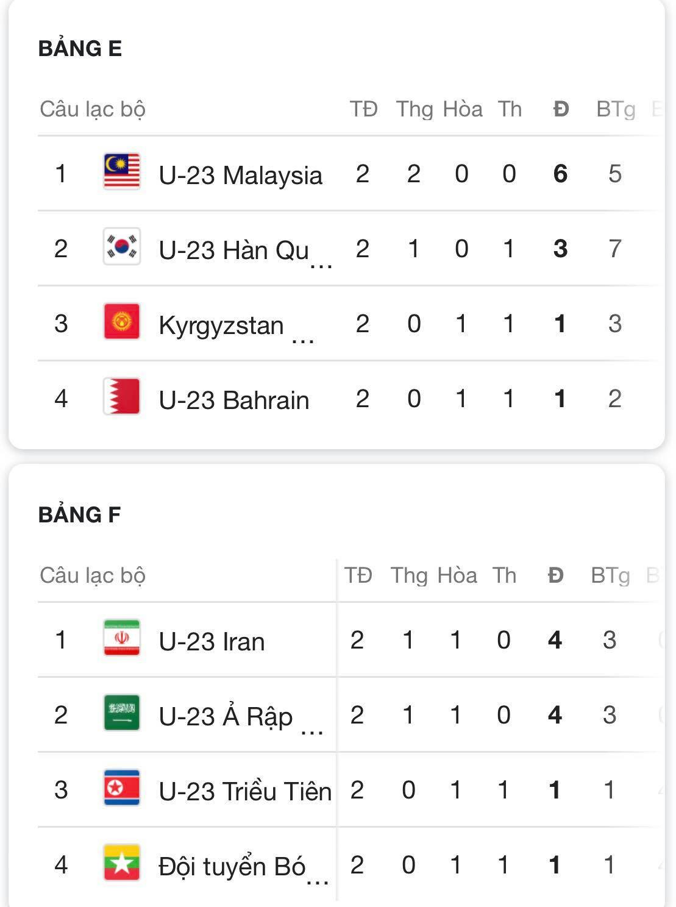
Task: Click the Kyrgyzstan team name
Action: (x=221, y=325)
